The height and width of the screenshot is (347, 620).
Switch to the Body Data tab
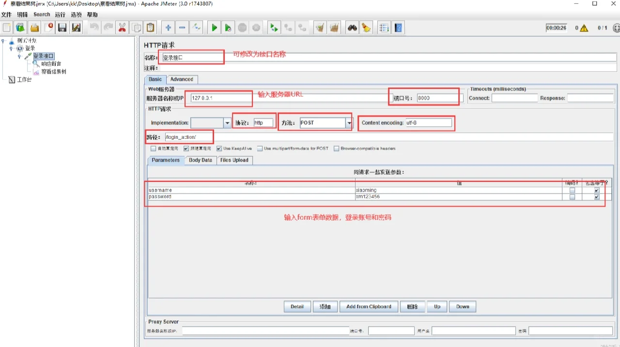pyautogui.click(x=201, y=160)
